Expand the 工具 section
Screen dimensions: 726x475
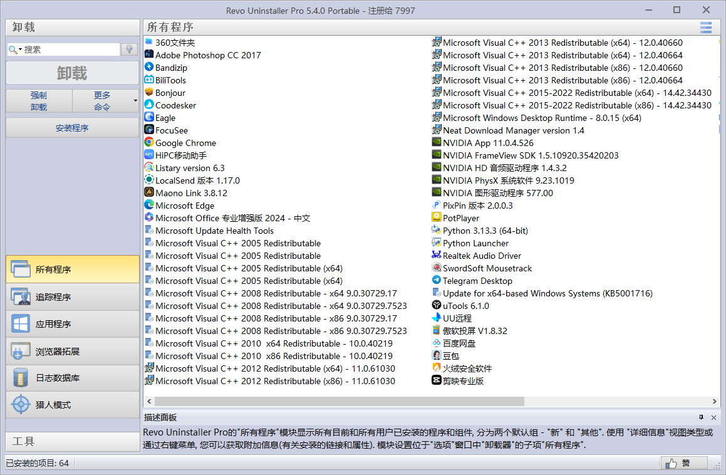click(x=72, y=441)
